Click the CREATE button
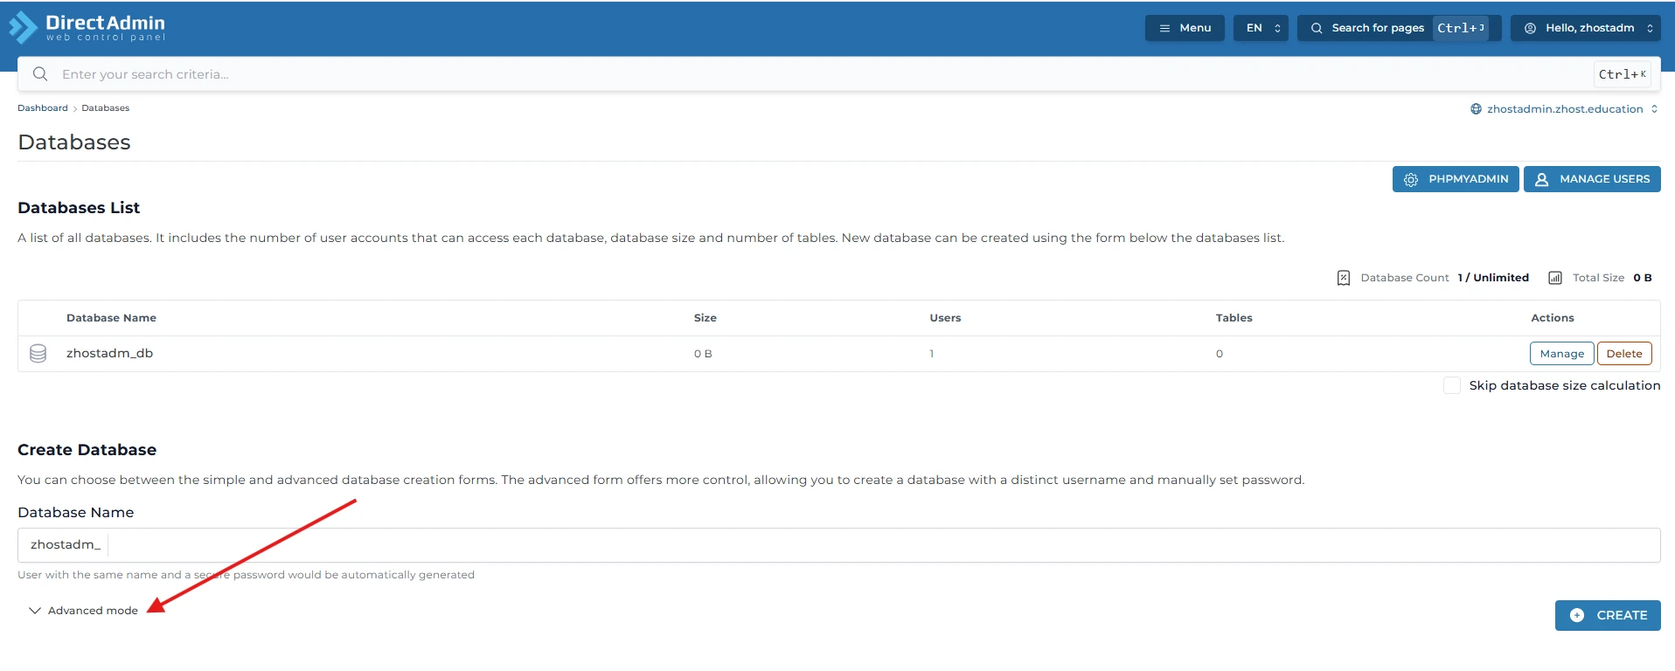Viewport: 1675px width, 671px height. [1608, 615]
